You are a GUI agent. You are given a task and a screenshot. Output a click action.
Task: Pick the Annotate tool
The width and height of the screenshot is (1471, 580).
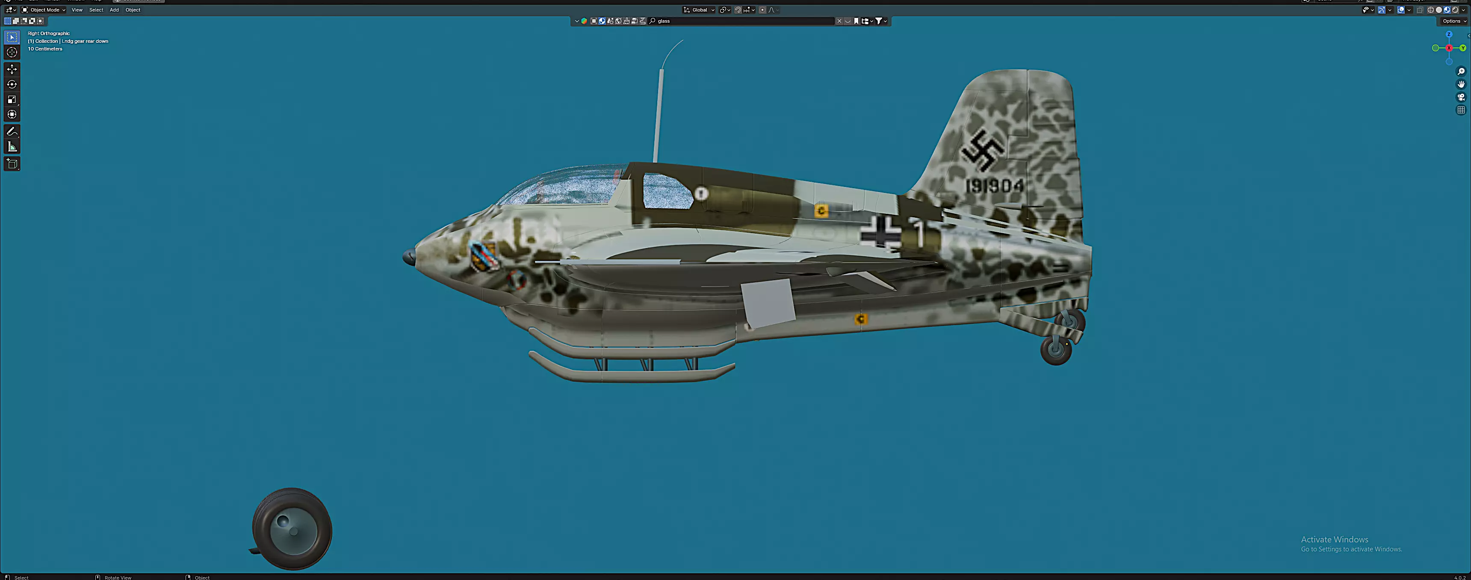pyautogui.click(x=12, y=131)
